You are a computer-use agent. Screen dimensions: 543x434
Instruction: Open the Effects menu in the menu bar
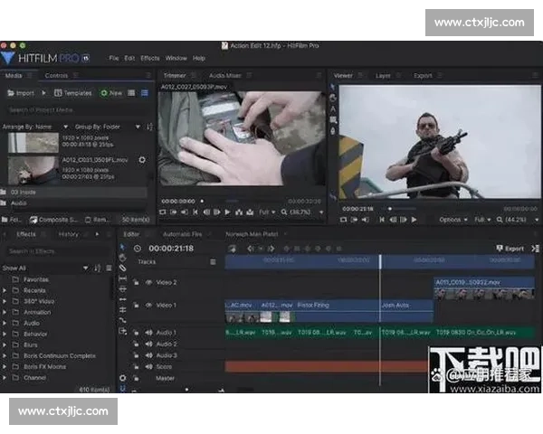[149, 58]
